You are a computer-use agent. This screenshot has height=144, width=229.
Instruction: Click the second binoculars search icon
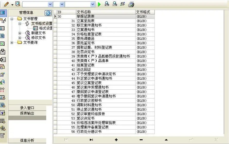115,4
